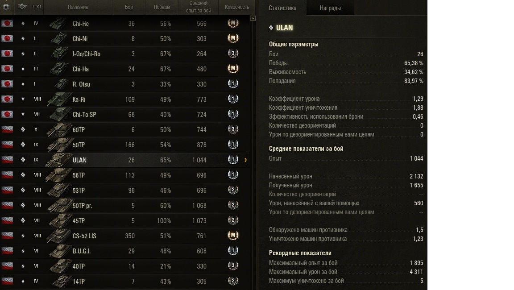
Task: Click the heavy tank icon for 56TP
Action: [x=23, y=175]
